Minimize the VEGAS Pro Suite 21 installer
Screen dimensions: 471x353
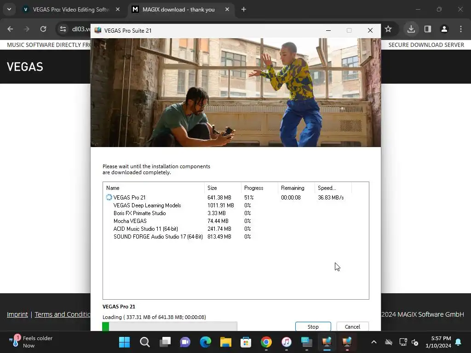coord(328,30)
